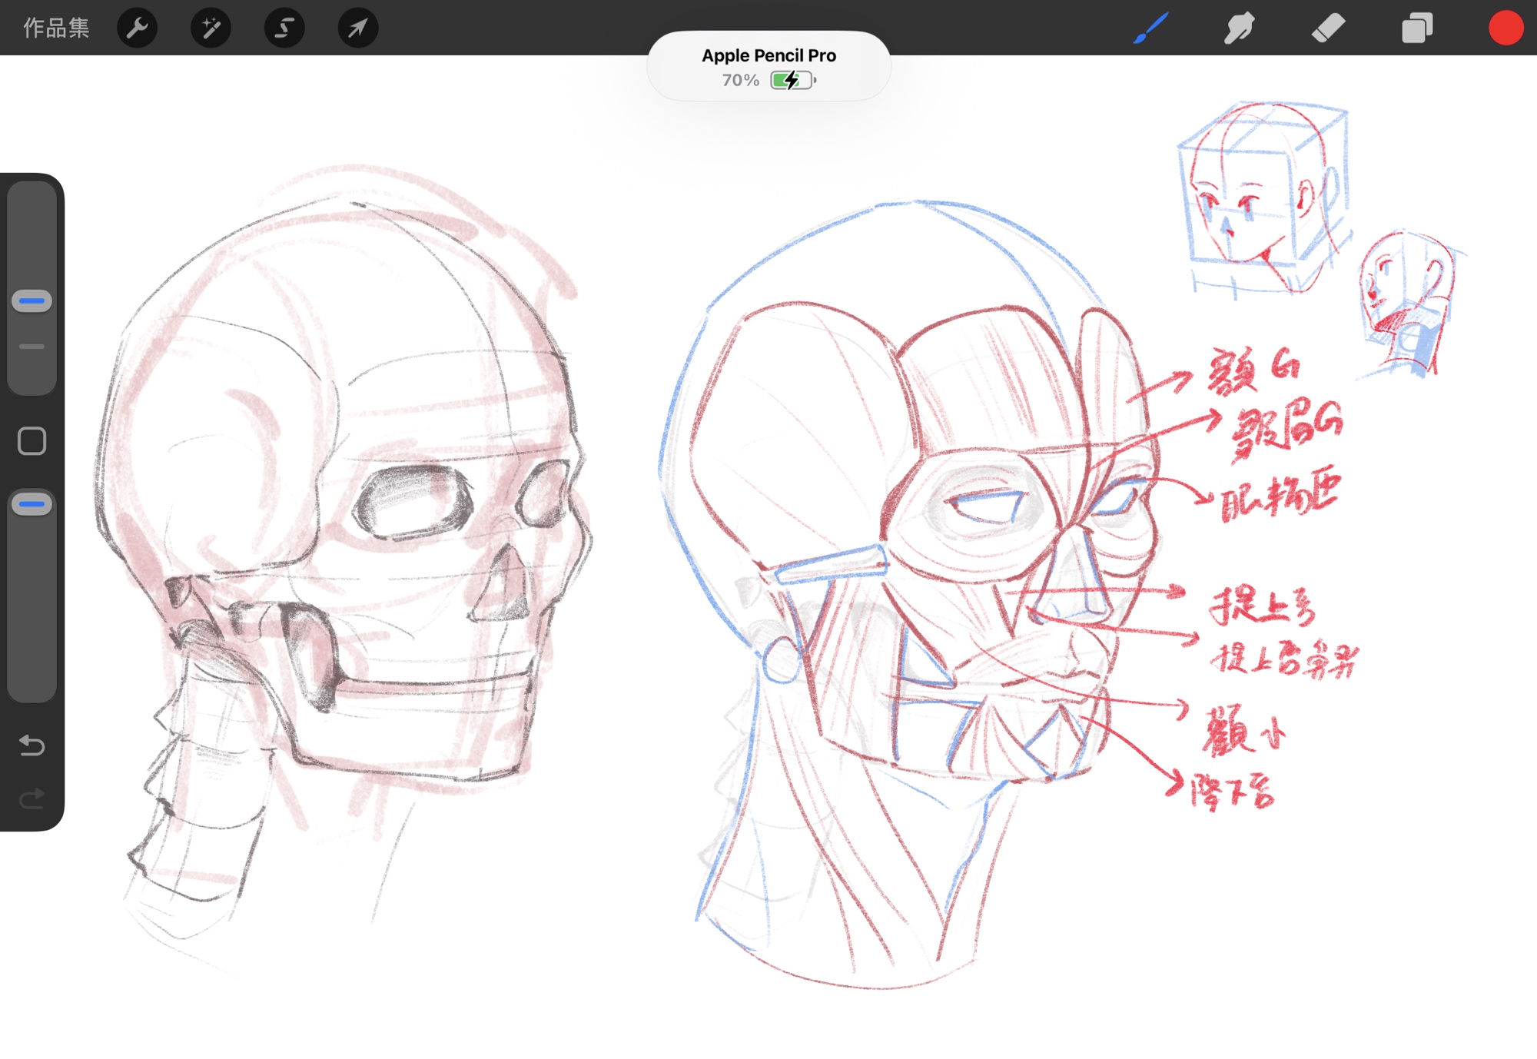Tap the square modify button in sidebar
The height and width of the screenshot is (1059, 1537).
coord(32,441)
